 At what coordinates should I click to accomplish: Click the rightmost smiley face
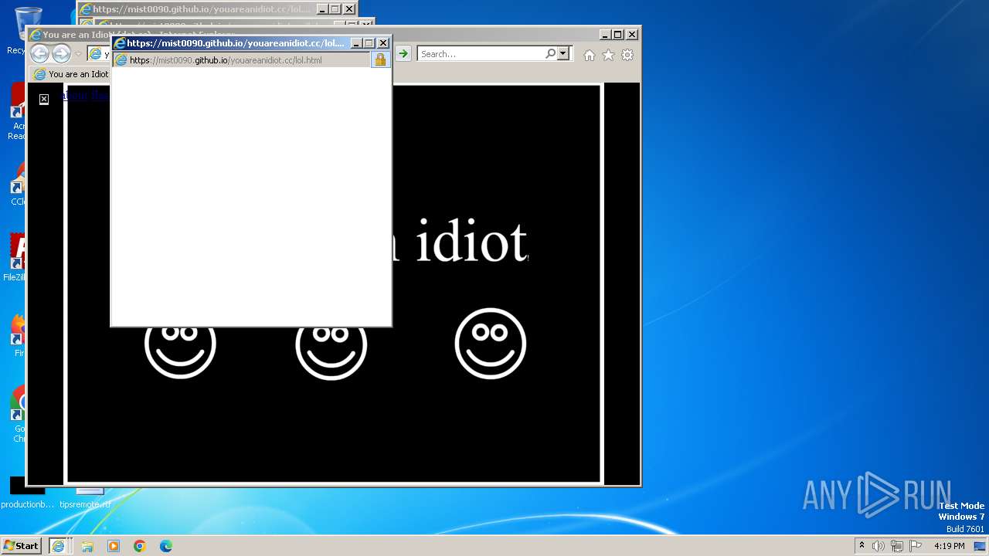click(x=491, y=344)
